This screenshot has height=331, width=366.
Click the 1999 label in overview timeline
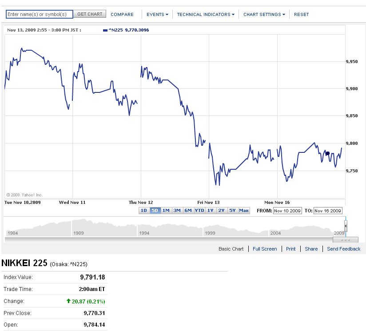210,233
